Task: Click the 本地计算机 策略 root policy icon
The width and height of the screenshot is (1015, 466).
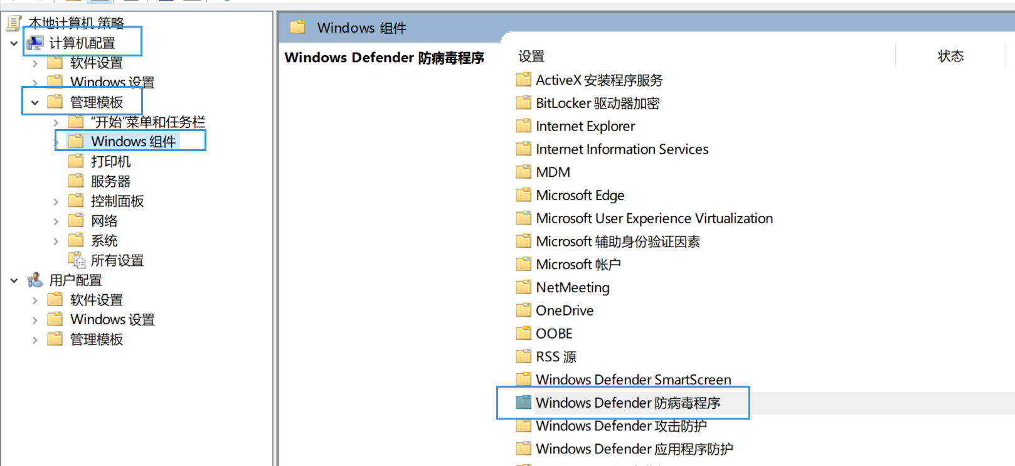Action: point(14,23)
